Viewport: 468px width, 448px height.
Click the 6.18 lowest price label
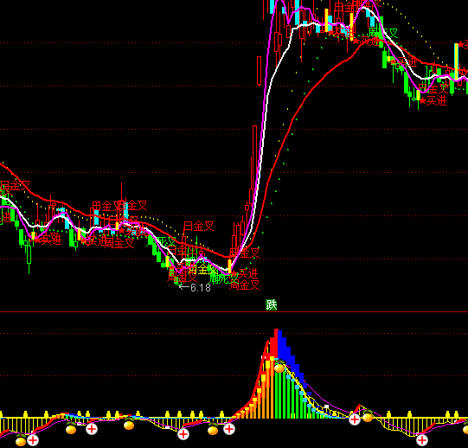[201, 288]
